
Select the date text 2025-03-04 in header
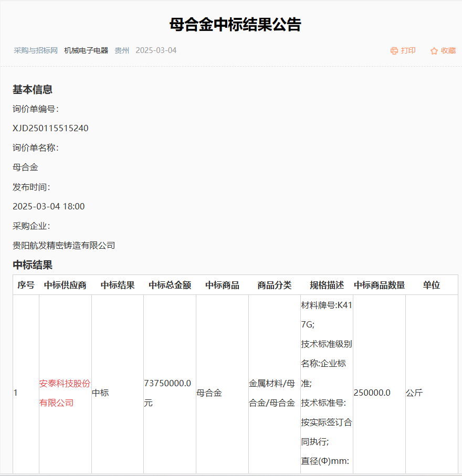click(x=156, y=50)
